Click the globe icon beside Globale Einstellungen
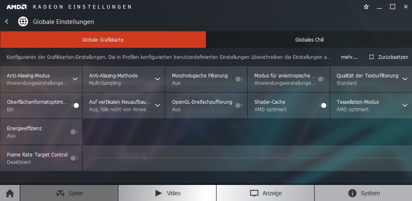 [23, 21]
